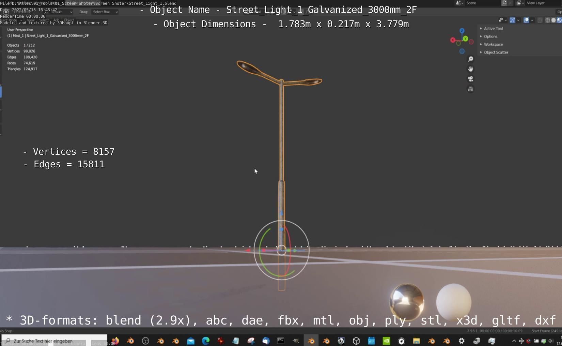The width and height of the screenshot is (562, 346).
Task: Click the green Y axis gizmo handle
Action: [x=465, y=39]
